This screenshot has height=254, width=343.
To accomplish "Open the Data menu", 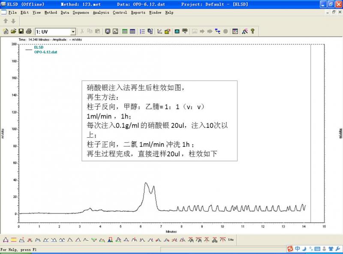I will tap(65, 12).
